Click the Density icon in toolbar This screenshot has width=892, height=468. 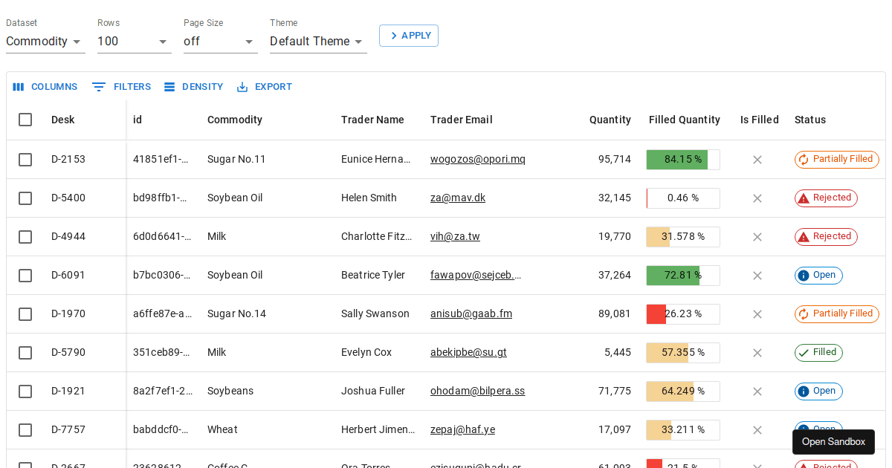169,87
